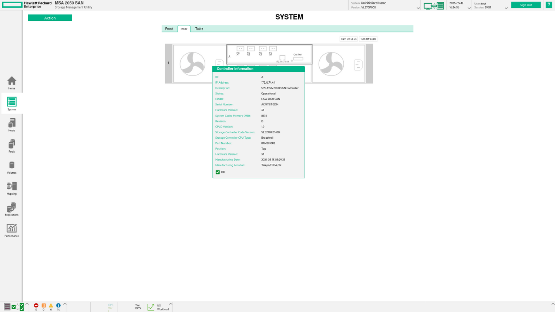The width and height of the screenshot is (555, 312).
Task: Open help with the question mark icon
Action: 549,5
